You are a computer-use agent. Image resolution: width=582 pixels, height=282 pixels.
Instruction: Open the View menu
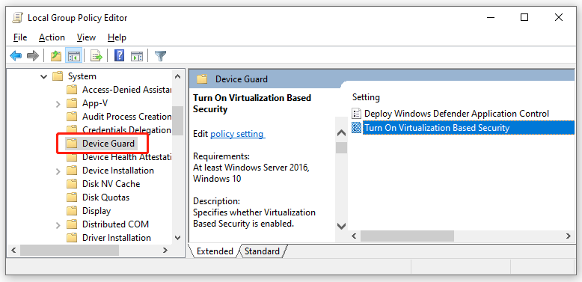click(x=86, y=37)
